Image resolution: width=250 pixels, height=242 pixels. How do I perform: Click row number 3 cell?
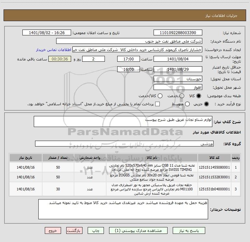[x=236, y=189]
